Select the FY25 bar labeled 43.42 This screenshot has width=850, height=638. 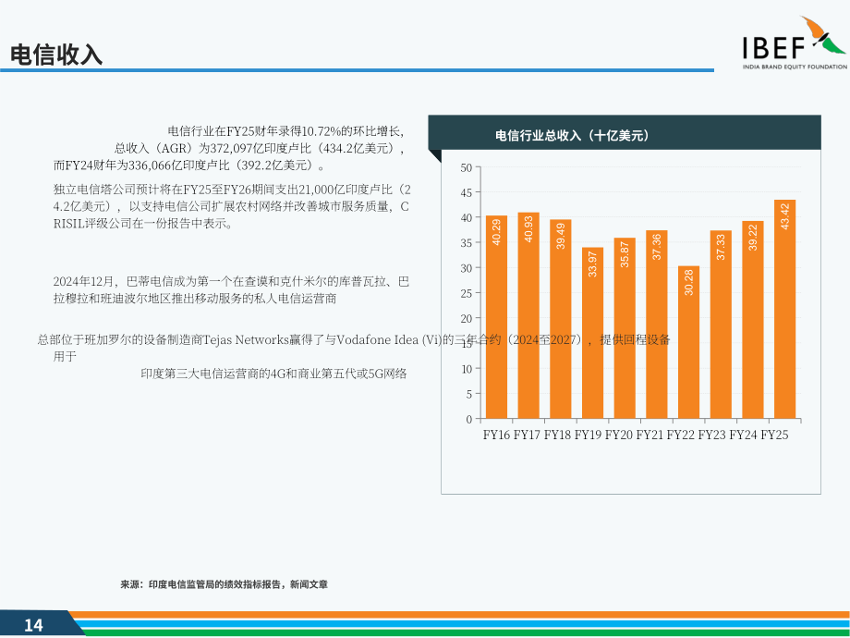coord(784,309)
